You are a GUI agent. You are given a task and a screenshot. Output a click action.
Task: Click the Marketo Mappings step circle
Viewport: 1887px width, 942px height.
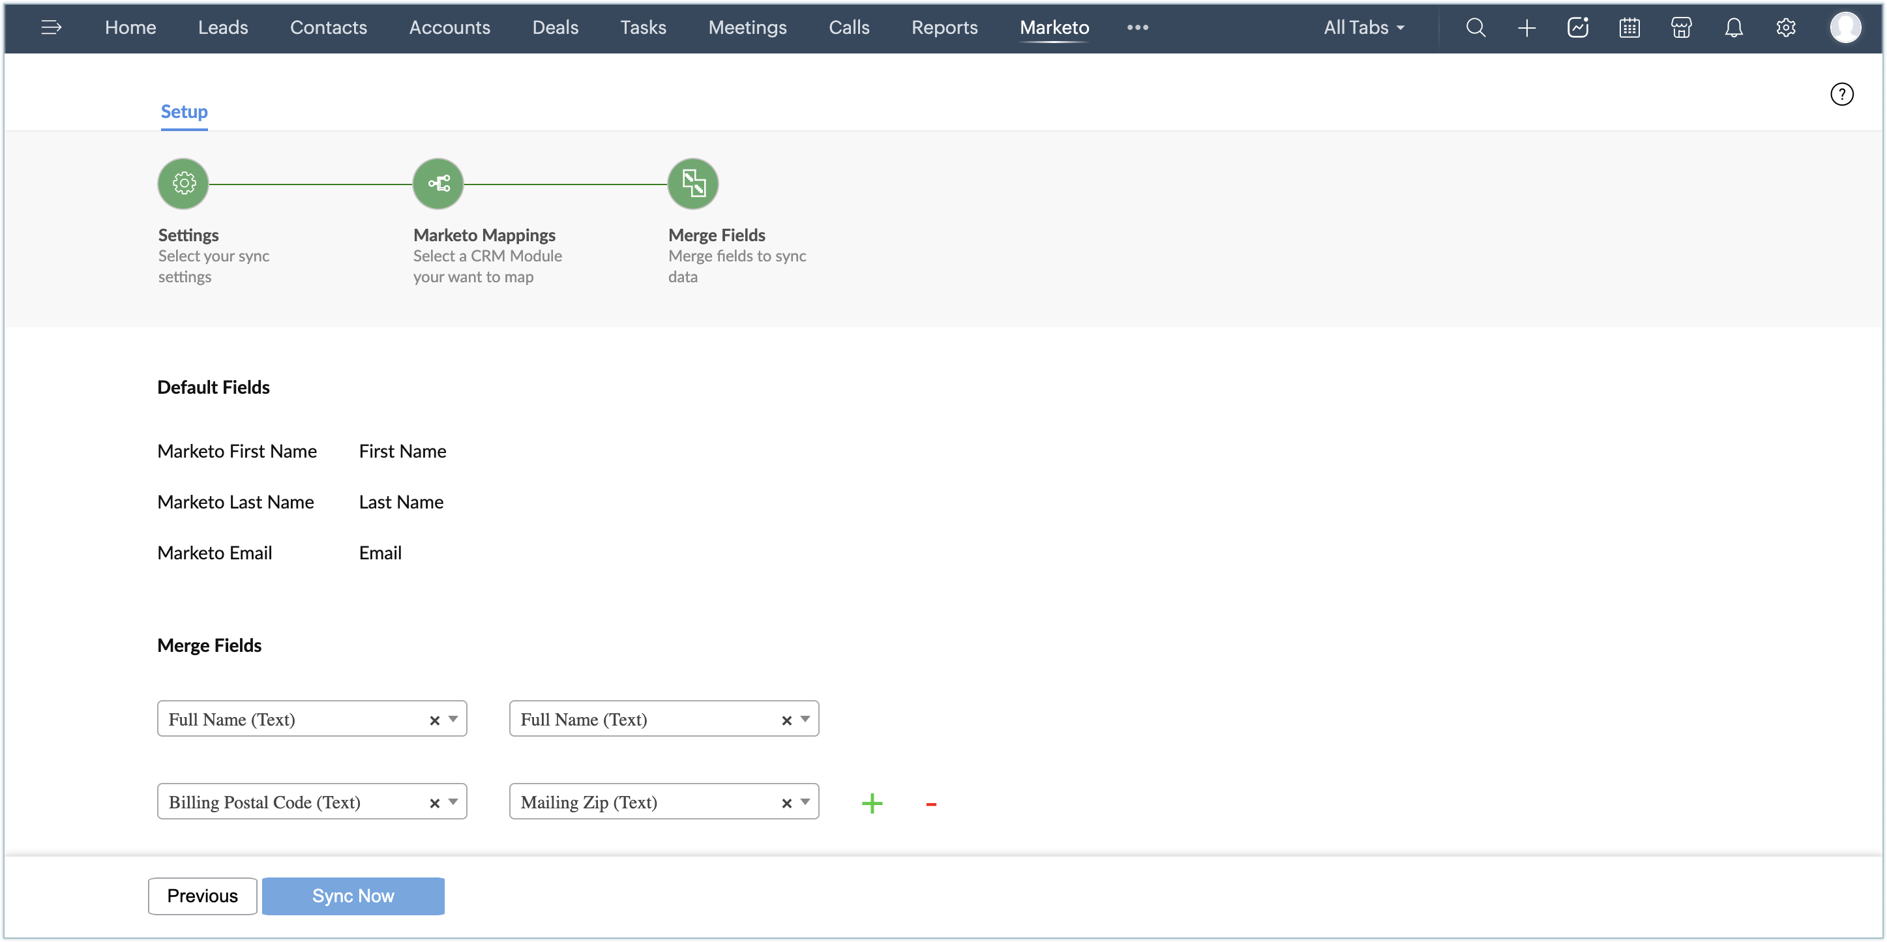(438, 183)
